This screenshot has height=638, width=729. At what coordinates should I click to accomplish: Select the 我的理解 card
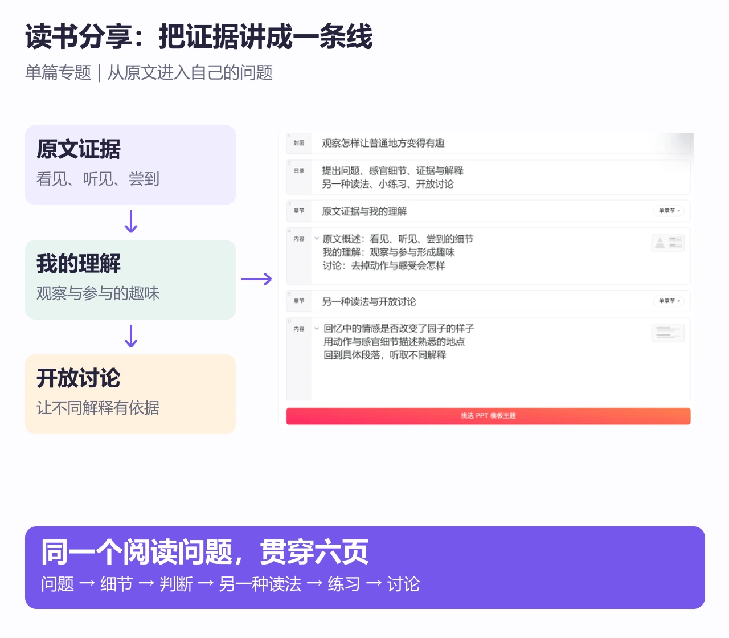point(130,280)
